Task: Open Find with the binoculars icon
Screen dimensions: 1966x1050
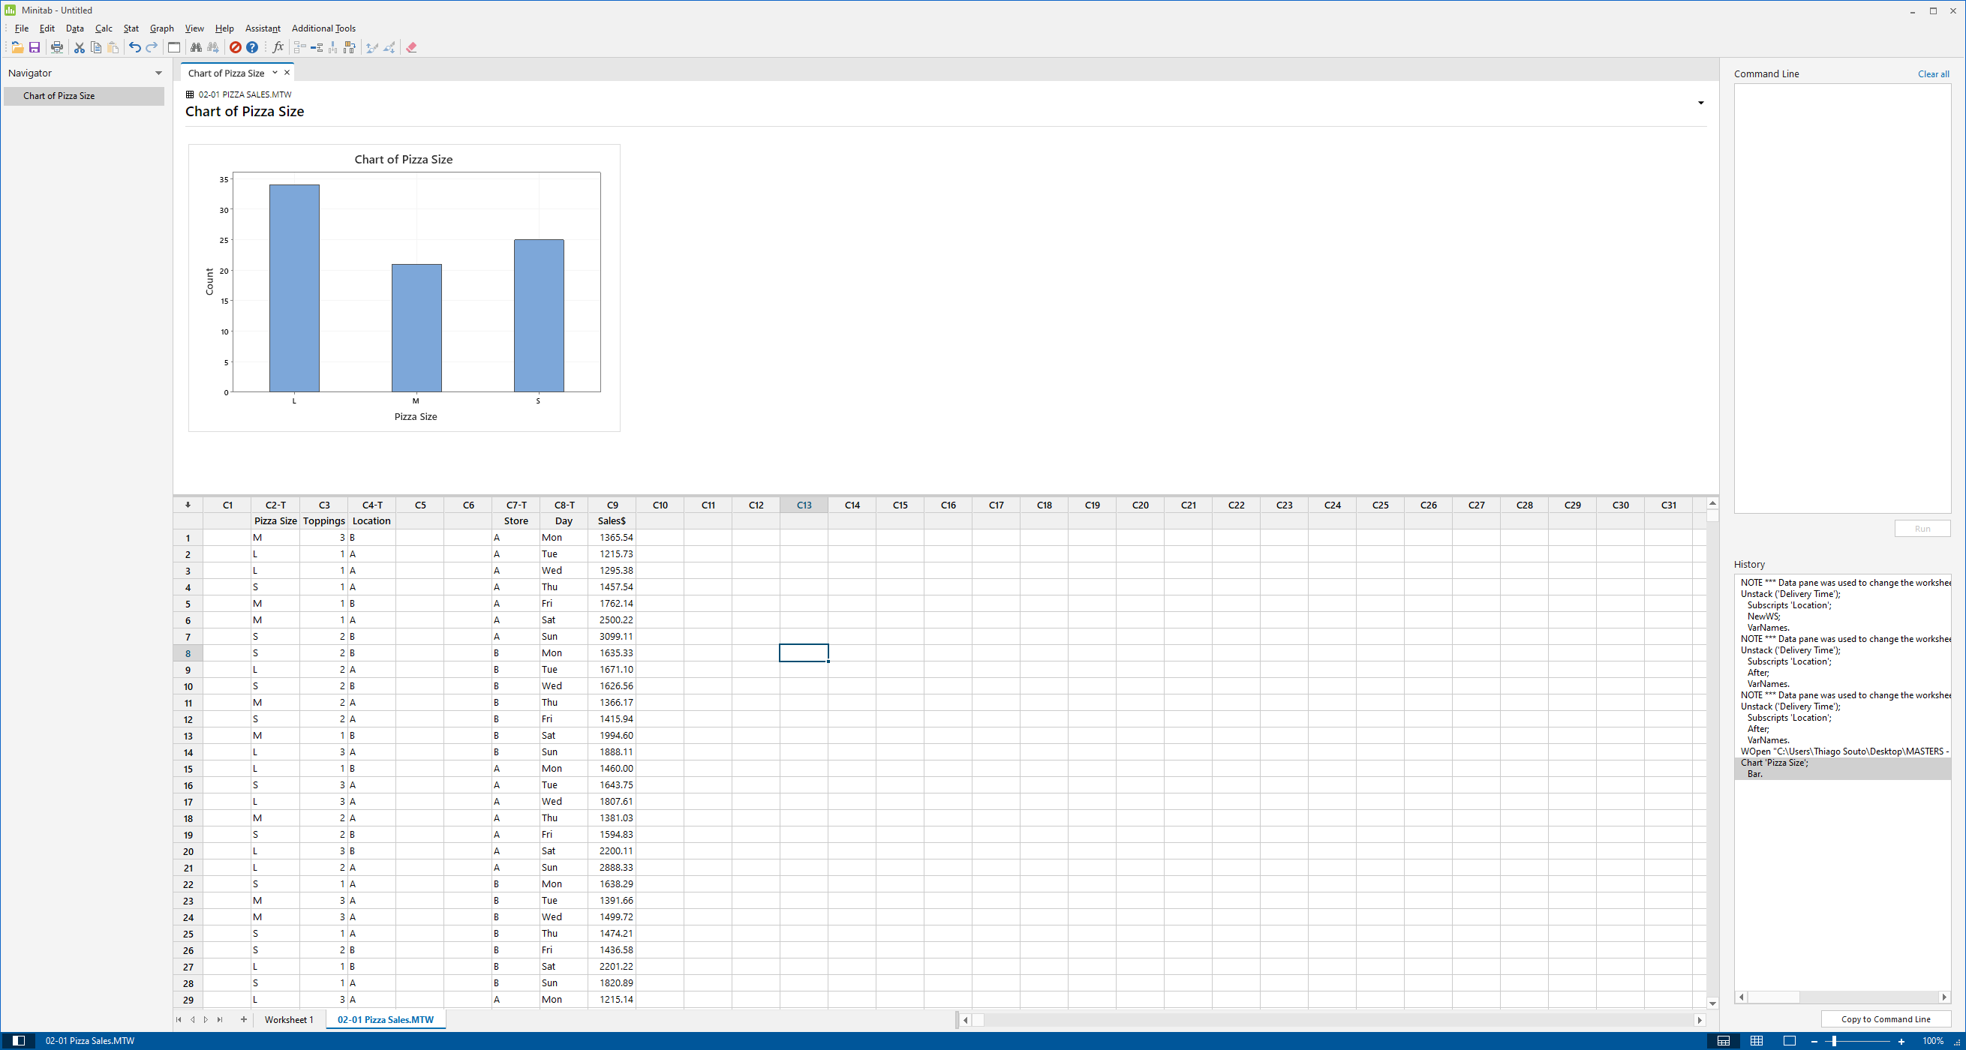Action: [x=196, y=47]
